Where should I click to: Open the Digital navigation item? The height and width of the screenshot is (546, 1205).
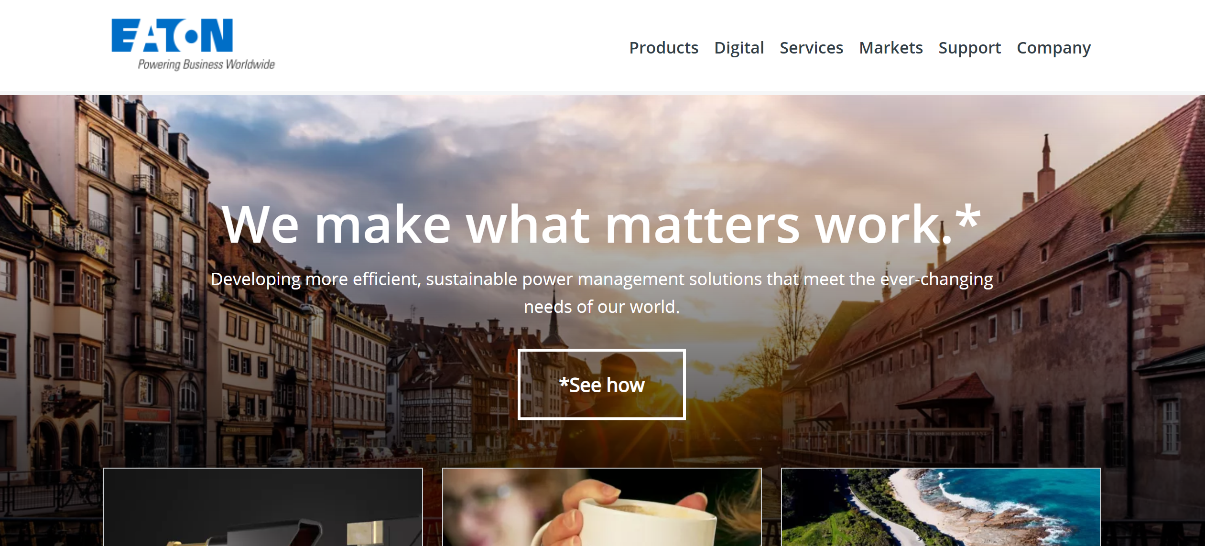tap(738, 48)
